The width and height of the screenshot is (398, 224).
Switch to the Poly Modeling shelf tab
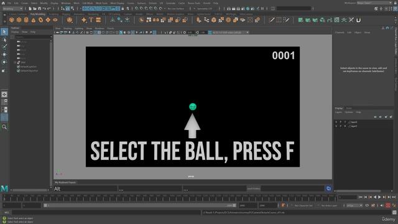[x=37, y=14]
